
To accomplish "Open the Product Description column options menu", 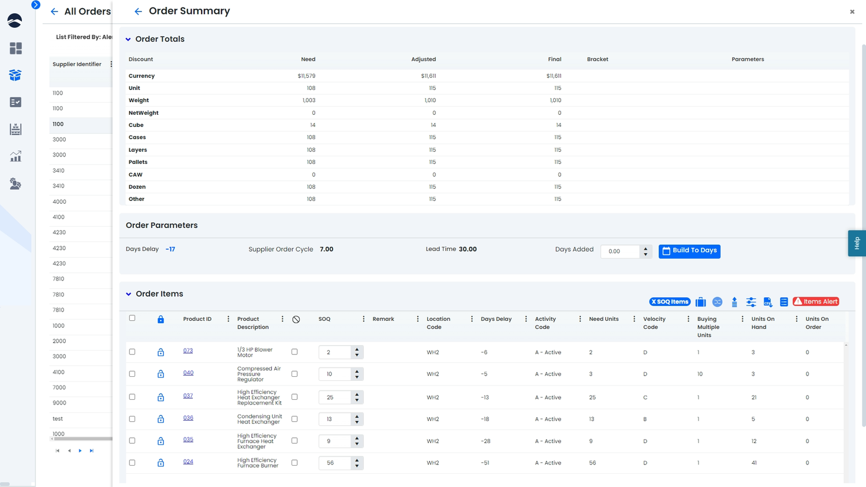I will 282,319.
